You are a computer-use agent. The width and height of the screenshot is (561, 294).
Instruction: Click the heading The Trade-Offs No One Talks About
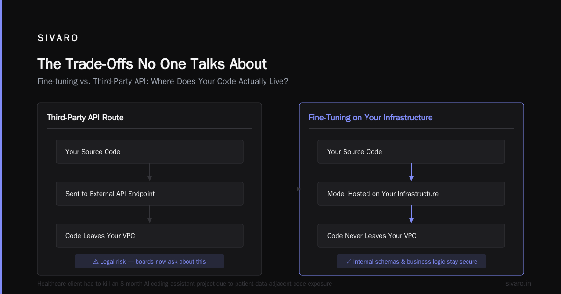click(x=152, y=64)
